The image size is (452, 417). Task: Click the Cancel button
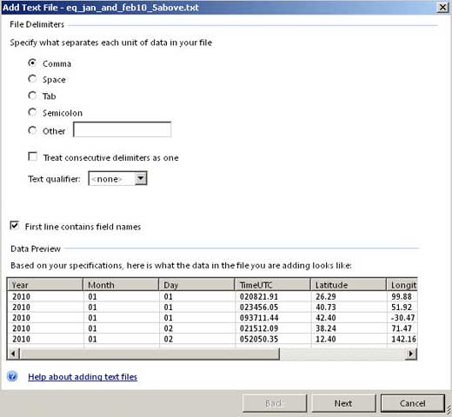pyautogui.click(x=413, y=403)
